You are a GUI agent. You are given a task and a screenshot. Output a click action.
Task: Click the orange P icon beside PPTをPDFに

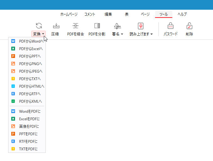tap(13, 134)
